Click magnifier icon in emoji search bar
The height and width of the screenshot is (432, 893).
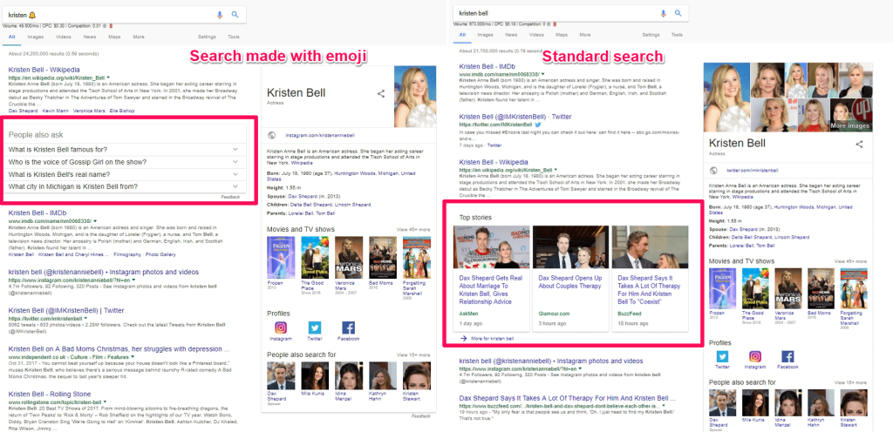pyautogui.click(x=235, y=15)
